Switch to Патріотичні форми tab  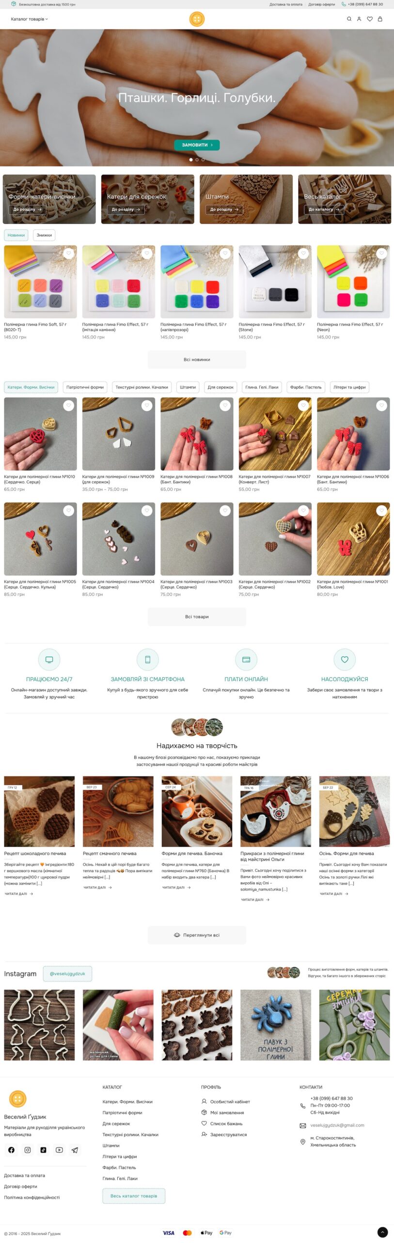click(85, 387)
